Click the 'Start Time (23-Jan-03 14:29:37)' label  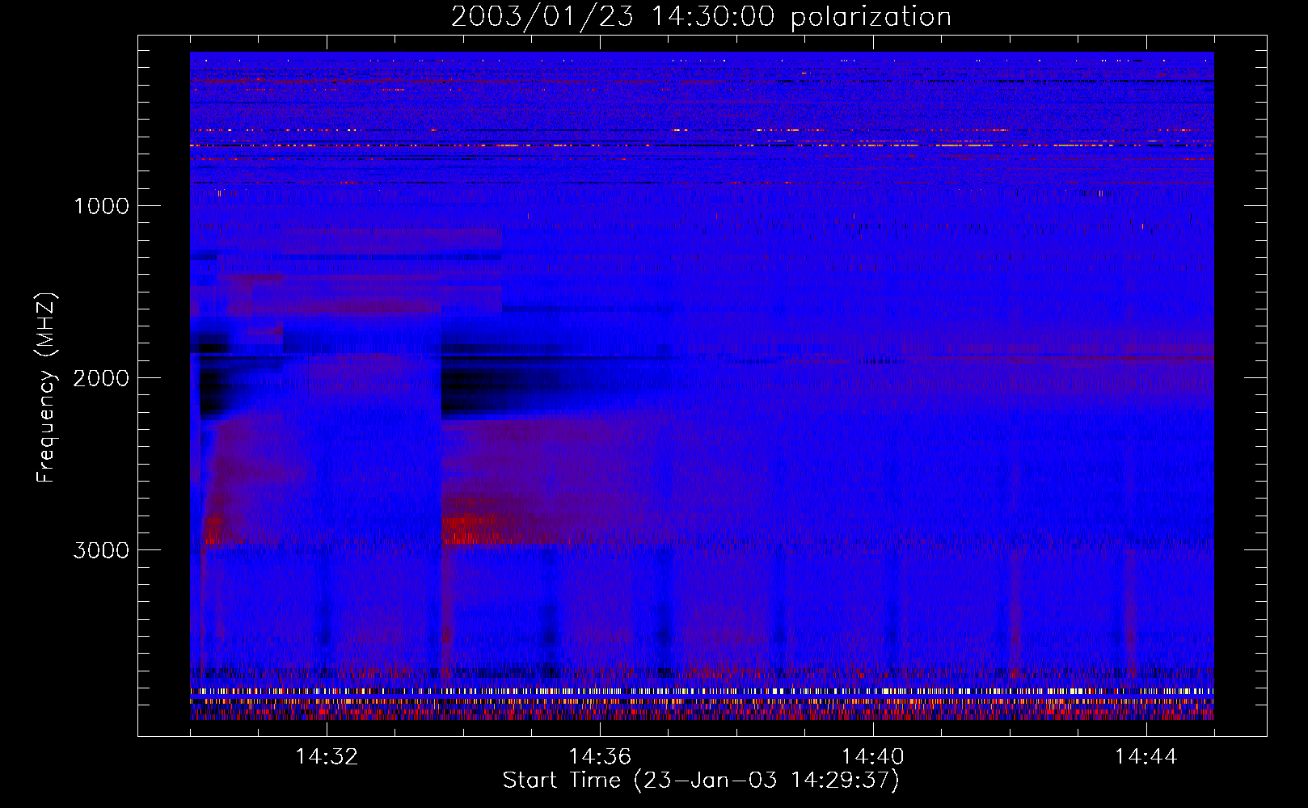tap(701, 781)
